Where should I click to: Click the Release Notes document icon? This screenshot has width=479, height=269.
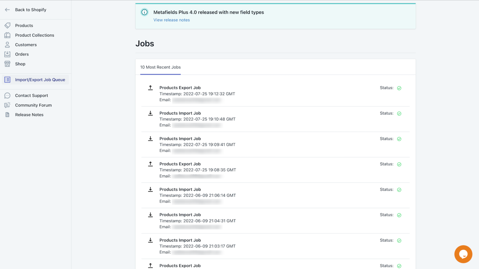(7, 115)
